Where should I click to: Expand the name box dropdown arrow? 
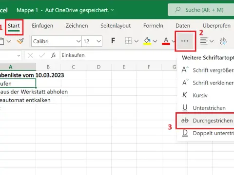[19, 55]
